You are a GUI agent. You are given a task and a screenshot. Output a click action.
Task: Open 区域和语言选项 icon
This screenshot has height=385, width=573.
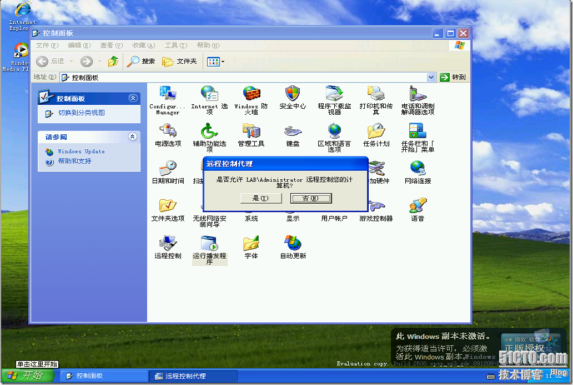334,138
